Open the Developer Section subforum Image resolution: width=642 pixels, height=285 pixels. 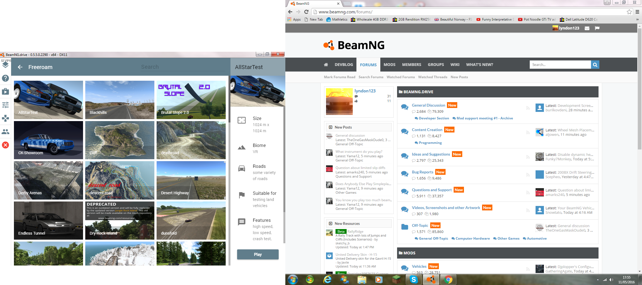point(434,118)
